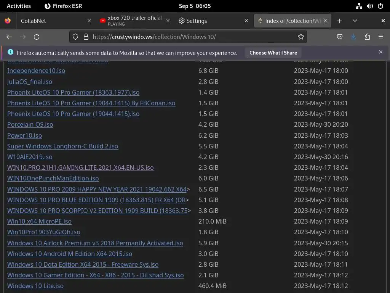Select the 210.0 MiB size text
The height and width of the screenshot is (293, 390).
pos(213,221)
